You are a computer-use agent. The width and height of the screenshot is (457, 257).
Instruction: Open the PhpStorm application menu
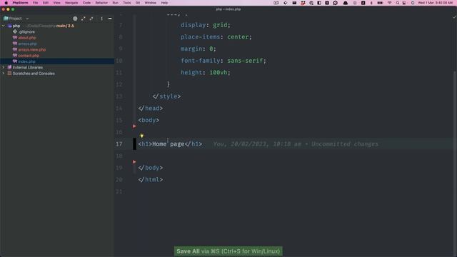(20, 3)
